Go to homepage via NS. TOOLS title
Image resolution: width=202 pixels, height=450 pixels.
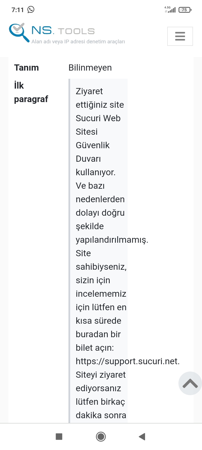63,30
